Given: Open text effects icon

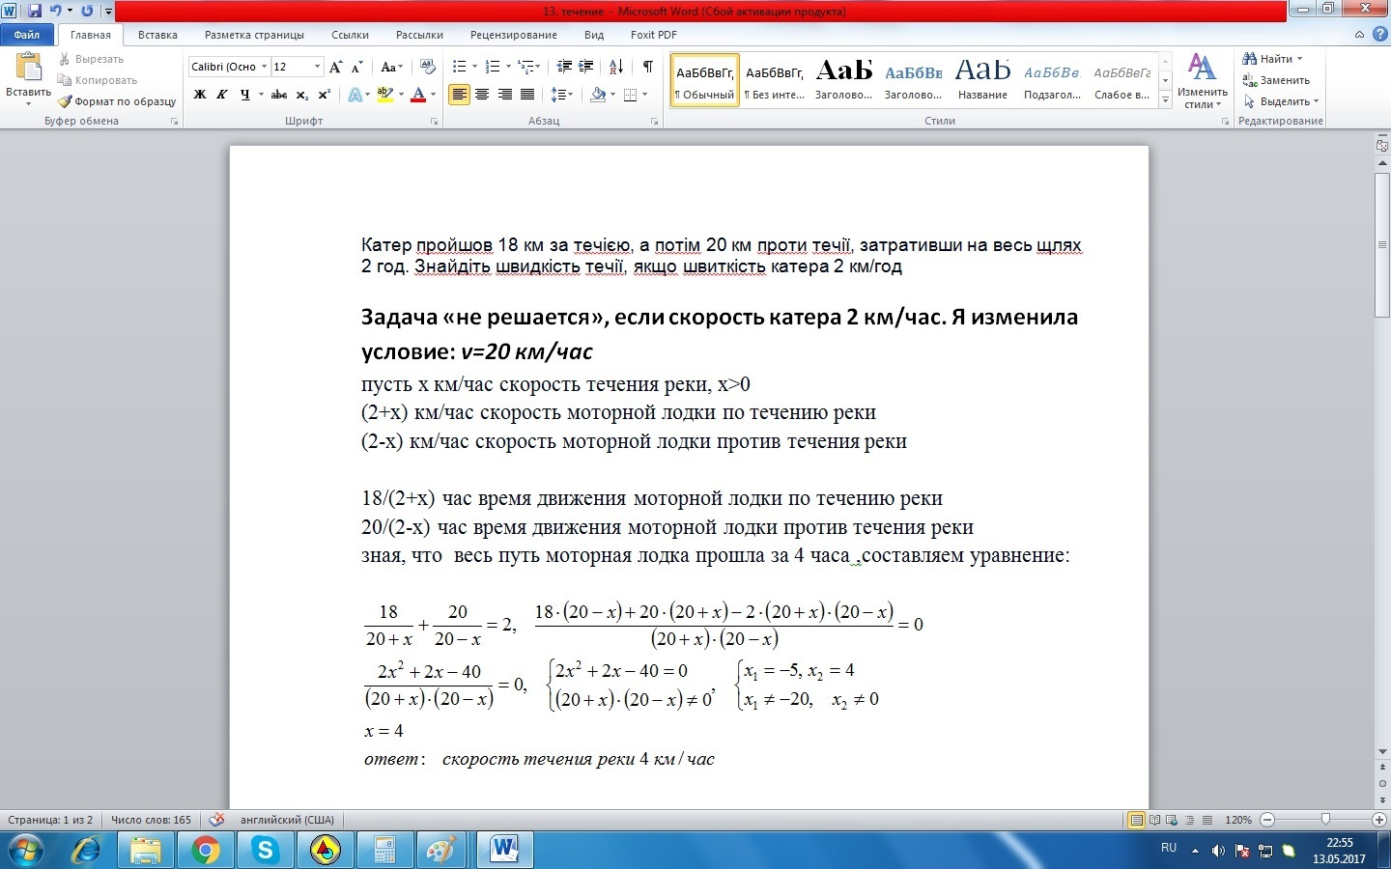Looking at the screenshot, I should click(x=355, y=95).
